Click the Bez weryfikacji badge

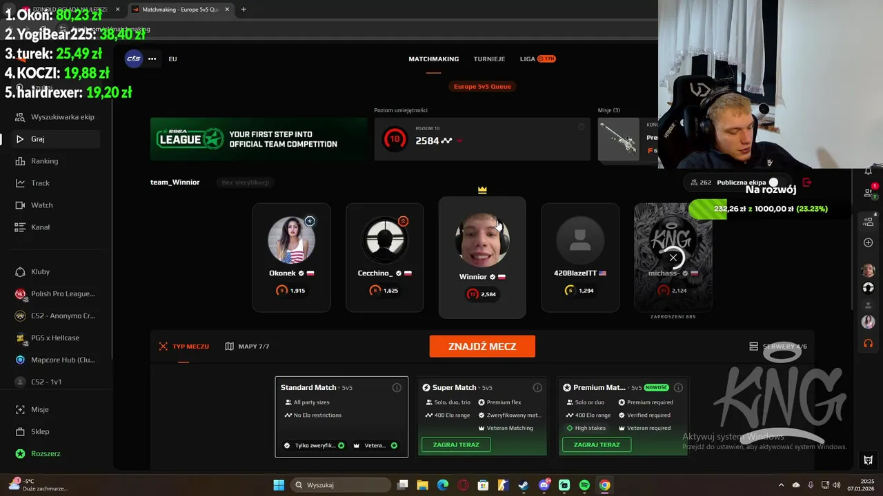tap(246, 183)
